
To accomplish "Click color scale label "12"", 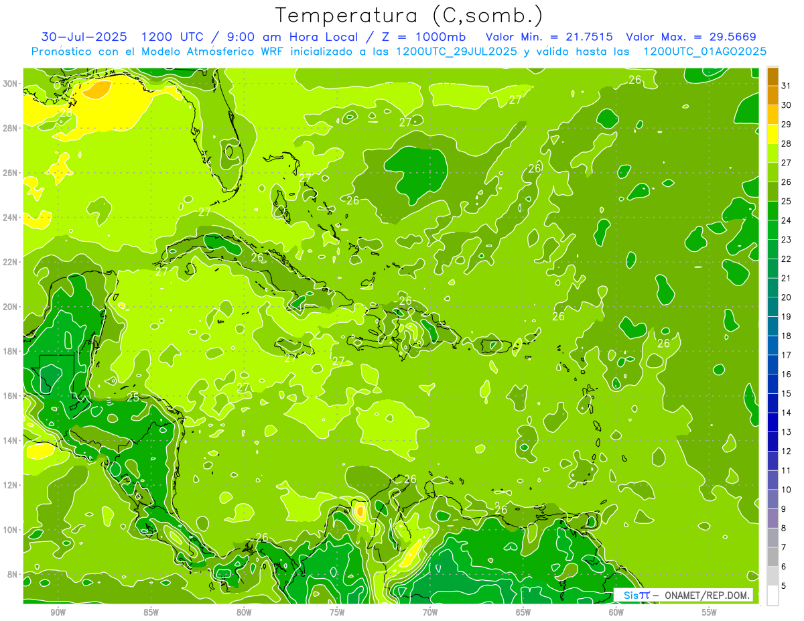I will 787,451.
